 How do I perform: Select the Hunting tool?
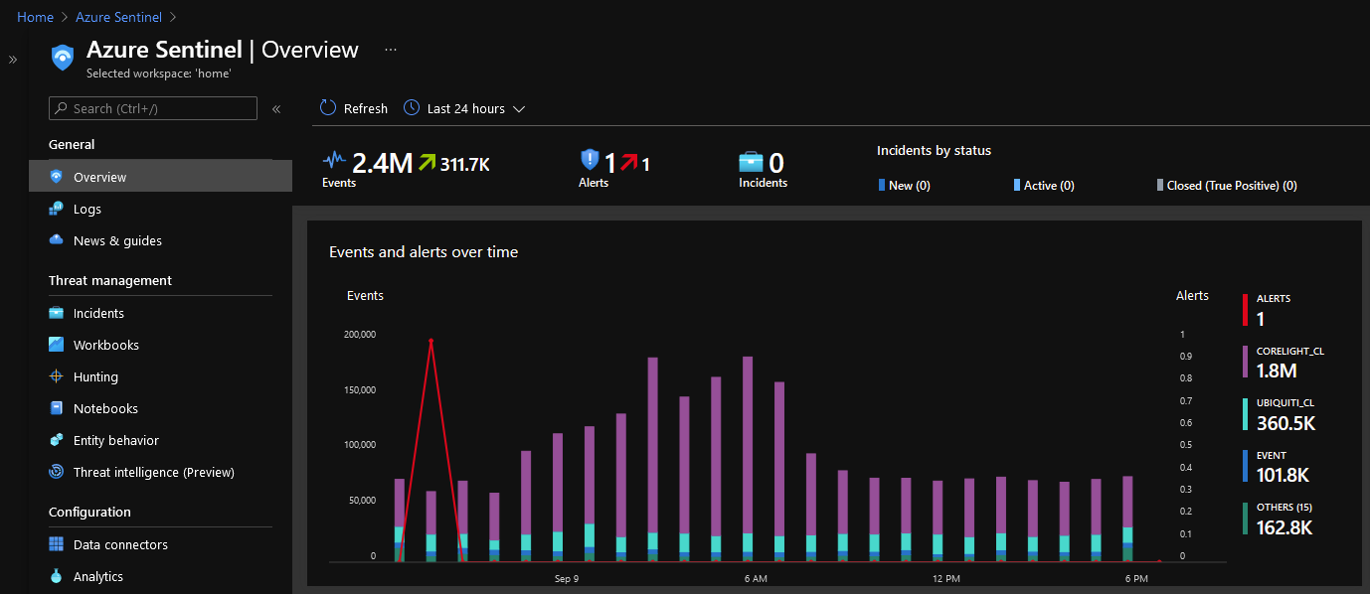coord(97,376)
